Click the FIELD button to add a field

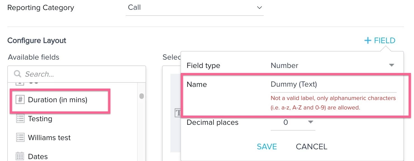379,40
